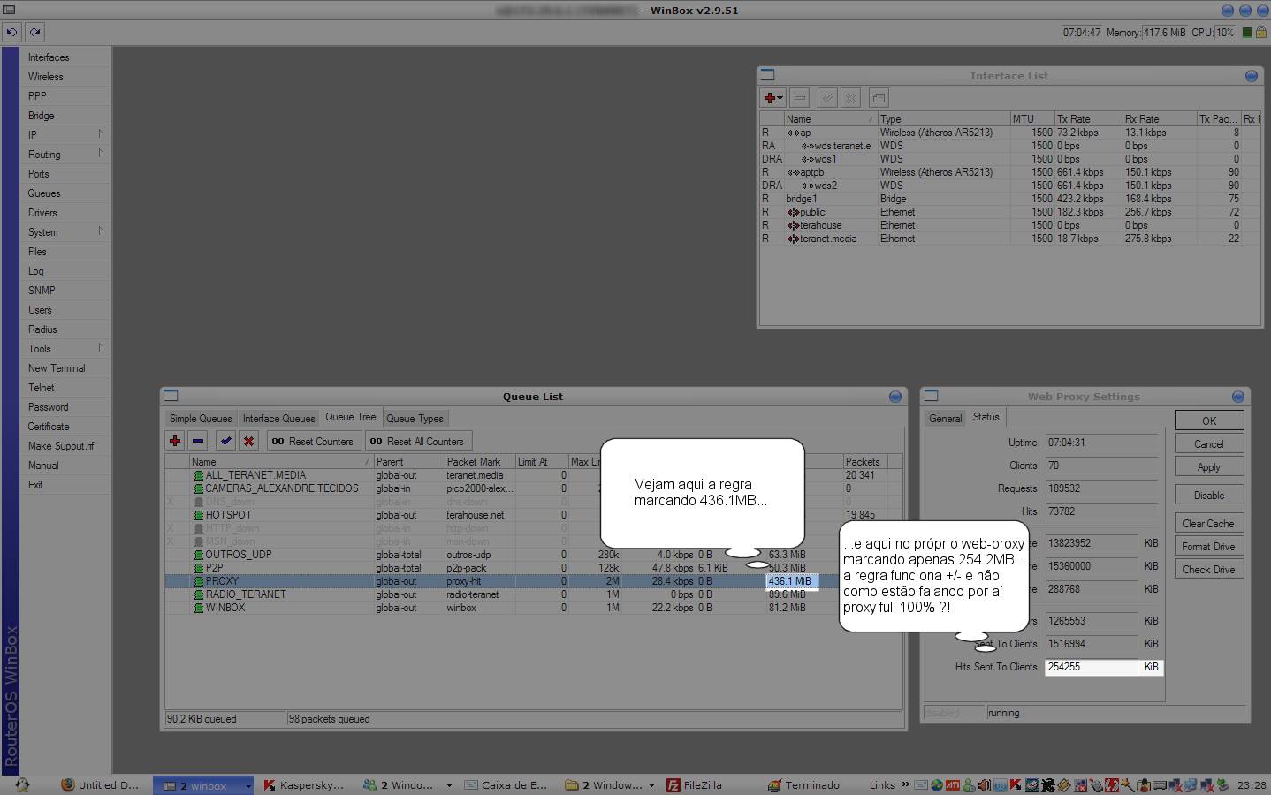Click the Undo arrow in WinBox toolbar

point(11,32)
